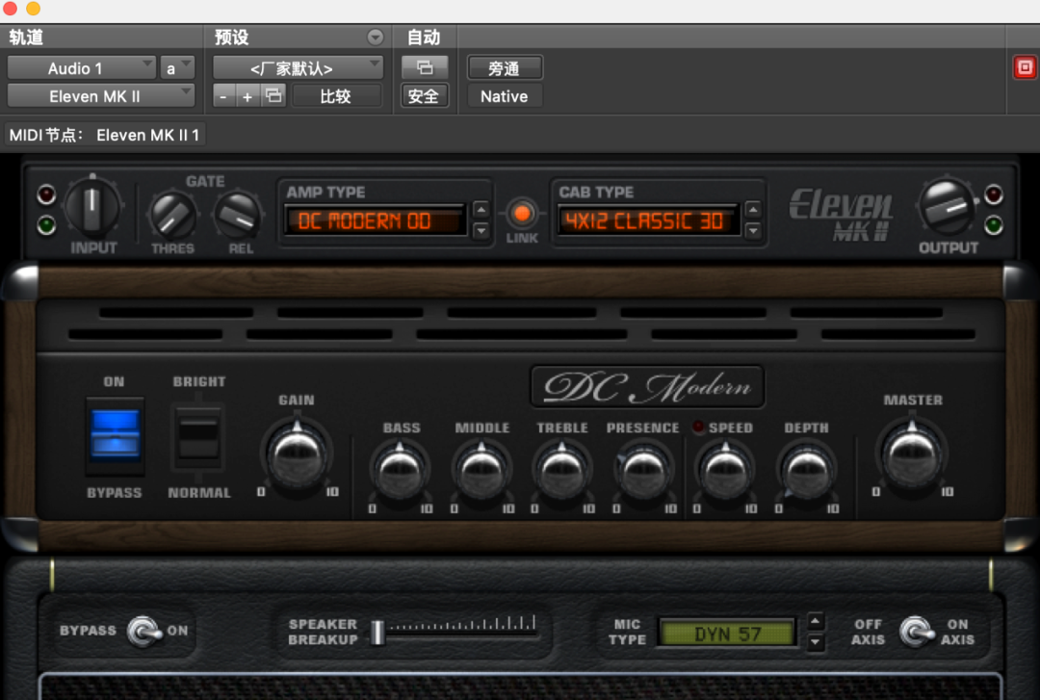Open the Eleven MK II plugin selector

100,96
